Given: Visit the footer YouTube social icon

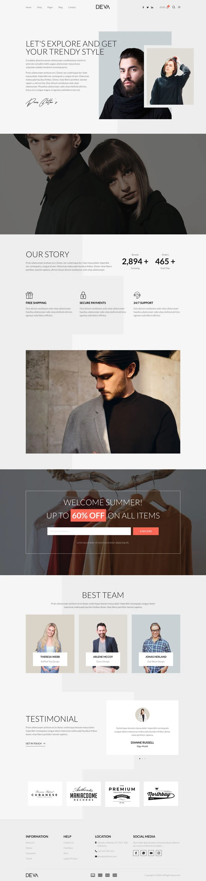Looking at the screenshot, I should 151,853.
